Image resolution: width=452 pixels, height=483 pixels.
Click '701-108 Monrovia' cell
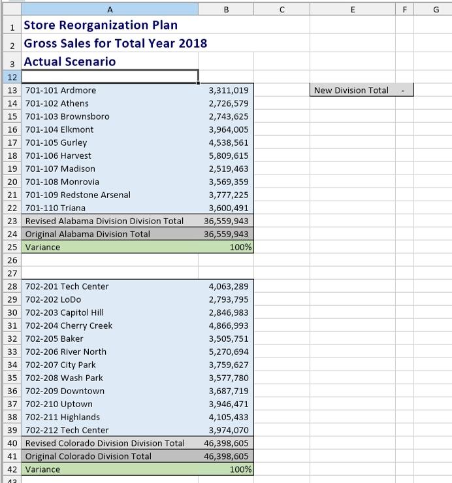[x=110, y=182]
